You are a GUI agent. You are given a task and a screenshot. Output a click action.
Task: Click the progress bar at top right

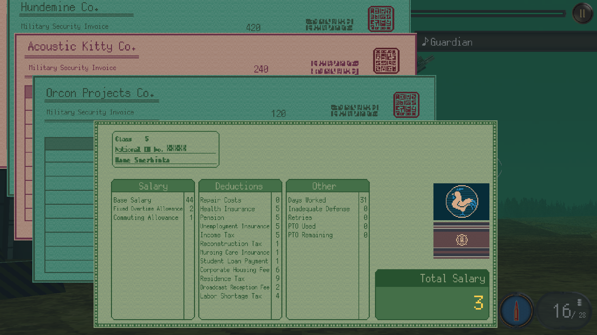pyautogui.click(x=488, y=13)
